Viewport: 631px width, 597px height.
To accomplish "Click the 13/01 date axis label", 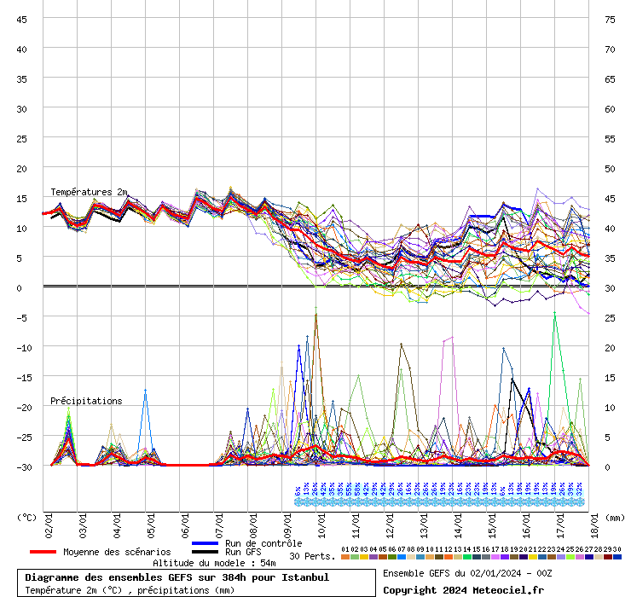I will click(x=424, y=525).
